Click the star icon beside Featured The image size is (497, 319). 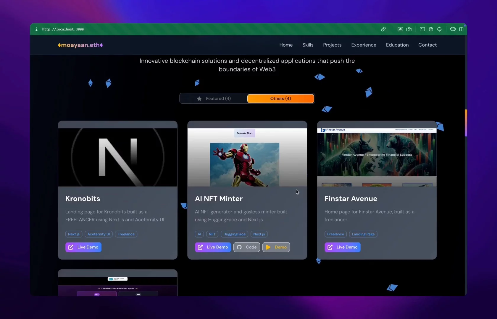(199, 99)
